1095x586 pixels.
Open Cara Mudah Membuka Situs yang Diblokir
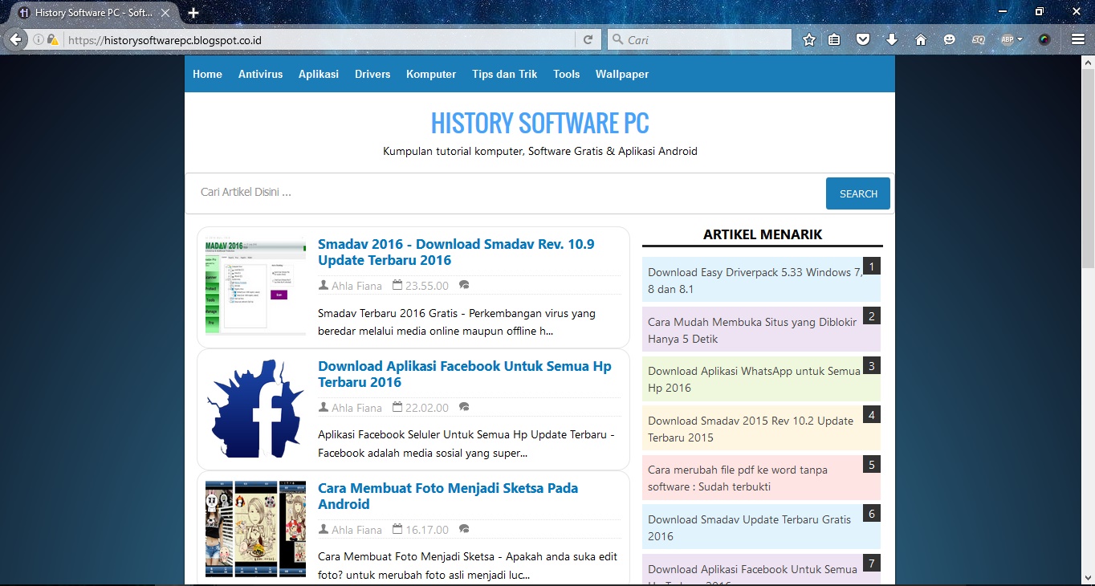coord(752,330)
